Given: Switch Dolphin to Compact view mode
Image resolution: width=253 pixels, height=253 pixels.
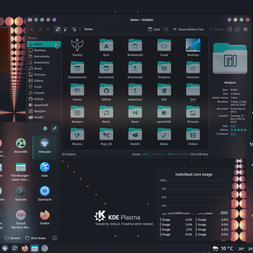Looking at the screenshot, I should point(66,29).
